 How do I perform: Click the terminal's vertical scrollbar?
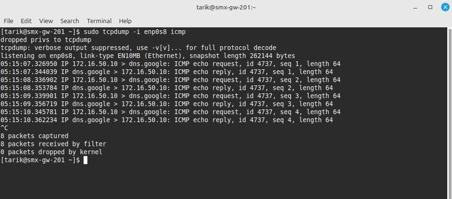point(450,113)
